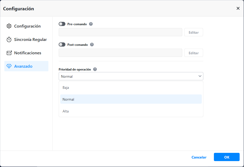The height and width of the screenshot is (167, 244).
Task: Open the Post-comando help question mark
Action: coord(92,45)
